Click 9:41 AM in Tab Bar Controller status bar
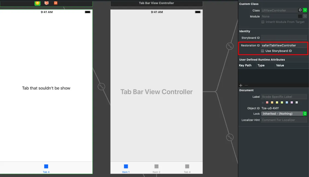The width and height of the screenshot is (309, 177). click(x=157, y=12)
